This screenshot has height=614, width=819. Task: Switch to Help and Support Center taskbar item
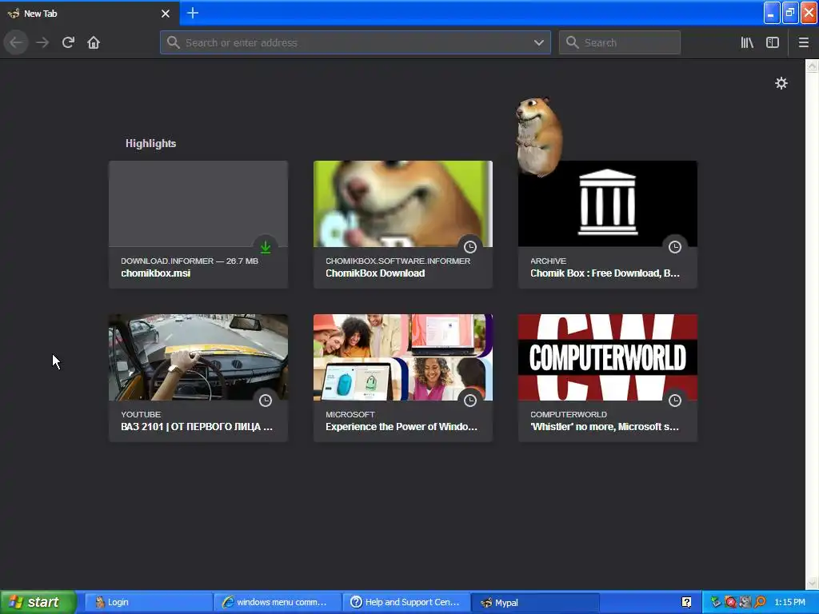tap(406, 602)
